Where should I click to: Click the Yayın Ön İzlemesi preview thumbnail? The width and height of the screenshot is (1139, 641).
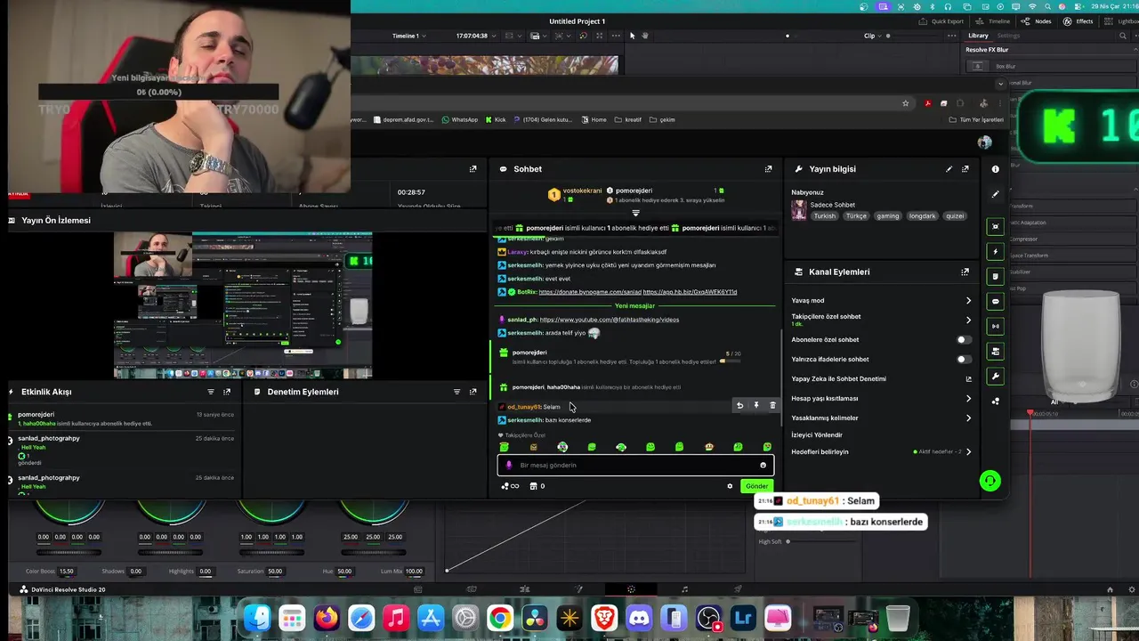(x=243, y=305)
